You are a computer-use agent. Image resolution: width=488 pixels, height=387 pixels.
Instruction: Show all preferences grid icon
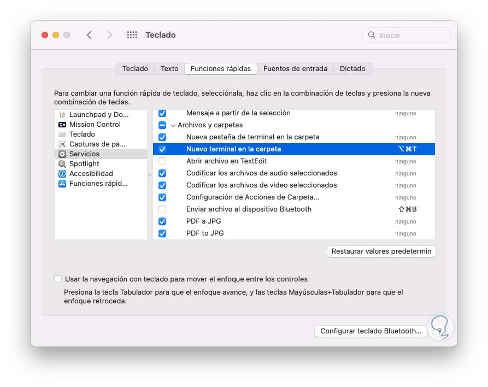tap(132, 35)
